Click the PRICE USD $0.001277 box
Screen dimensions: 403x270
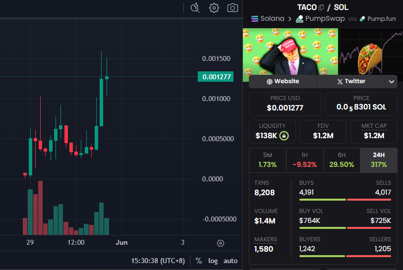(x=285, y=104)
